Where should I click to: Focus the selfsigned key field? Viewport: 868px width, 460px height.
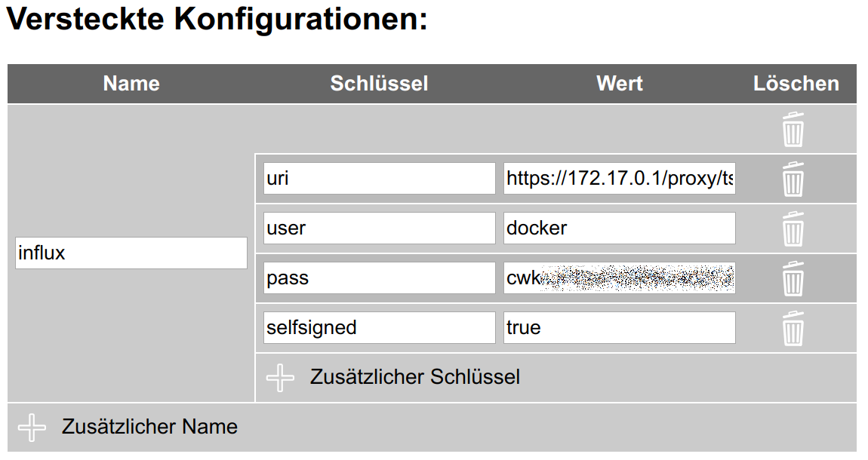pos(380,328)
